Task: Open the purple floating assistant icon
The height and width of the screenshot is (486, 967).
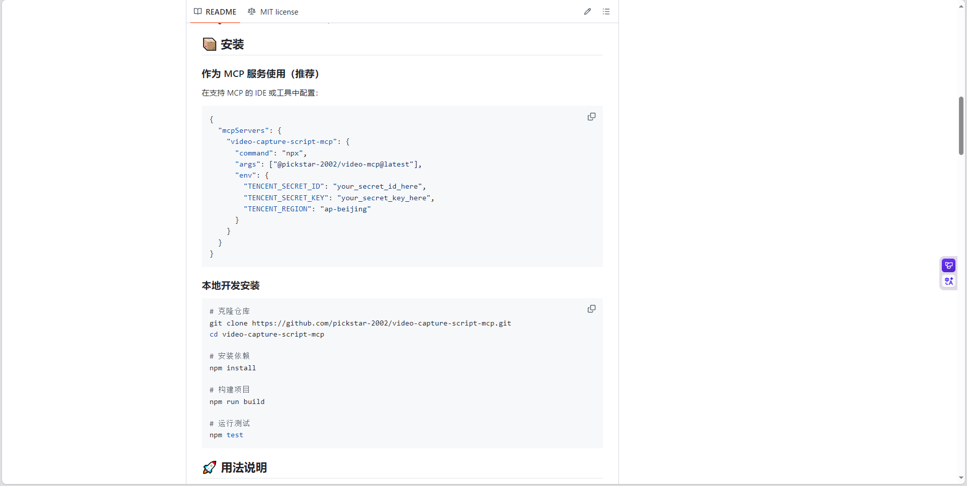Action: [949, 265]
